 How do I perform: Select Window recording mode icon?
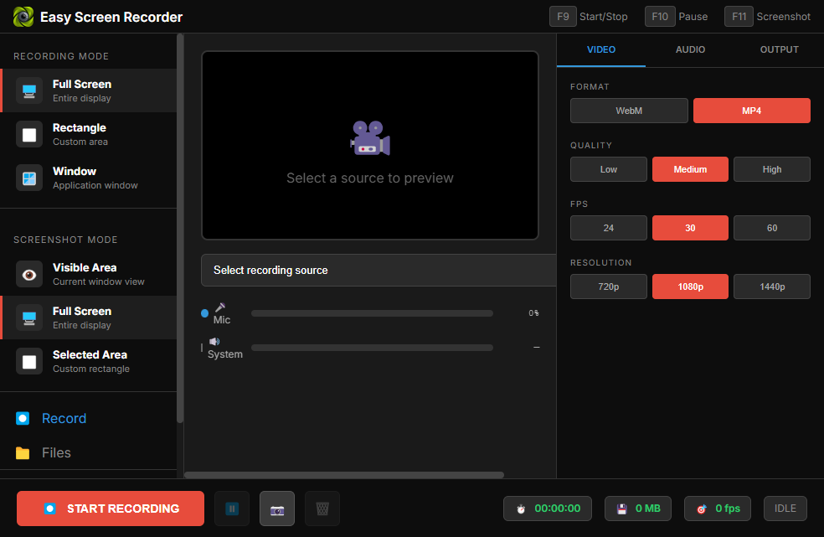coord(29,178)
